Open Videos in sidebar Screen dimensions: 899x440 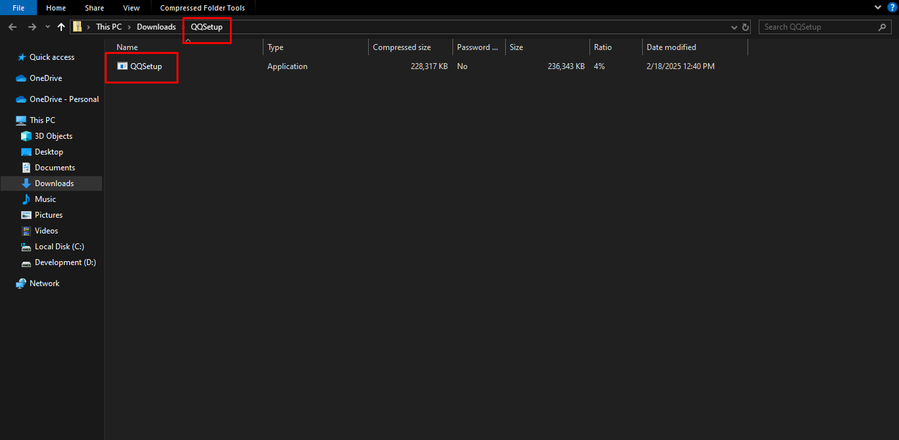pyautogui.click(x=46, y=231)
